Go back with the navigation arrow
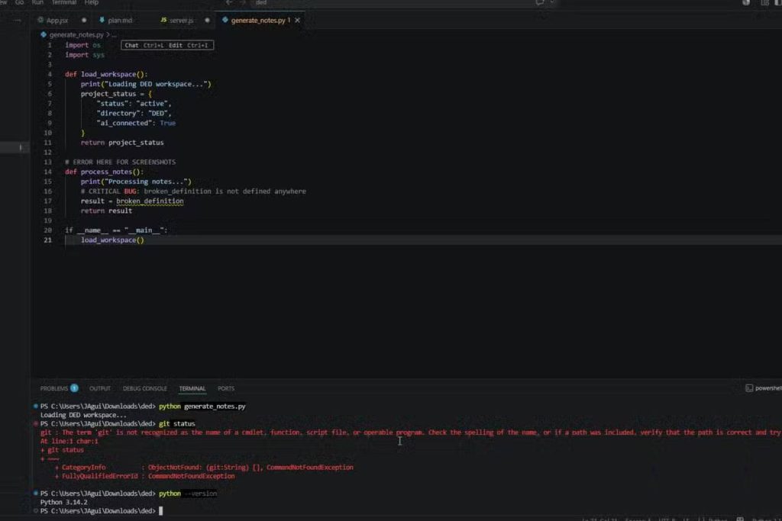 pyautogui.click(x=229, y=2)
